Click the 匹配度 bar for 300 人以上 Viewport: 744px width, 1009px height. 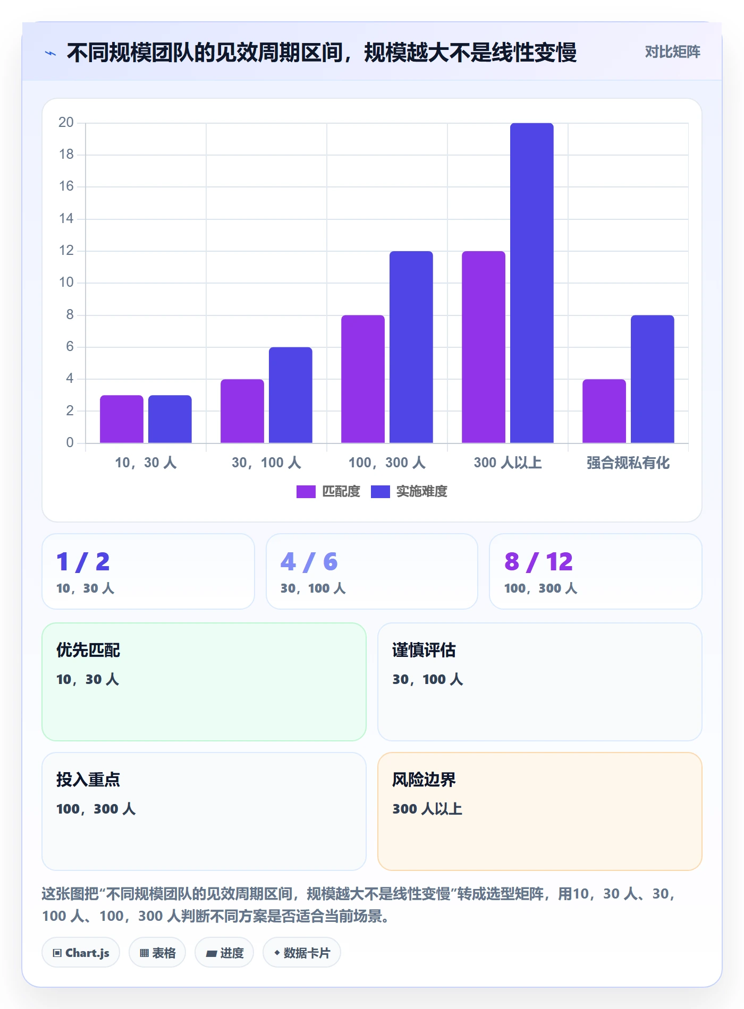[484, 347]
